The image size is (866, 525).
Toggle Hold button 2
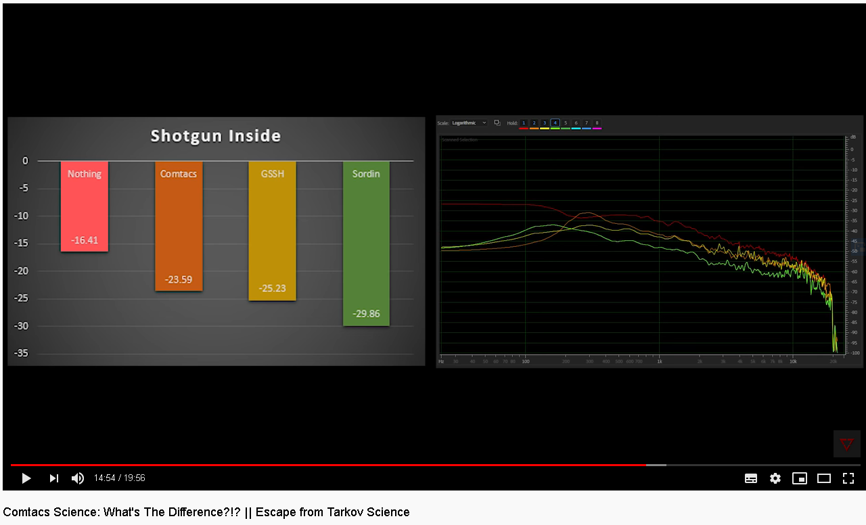[x=534, y=123]
